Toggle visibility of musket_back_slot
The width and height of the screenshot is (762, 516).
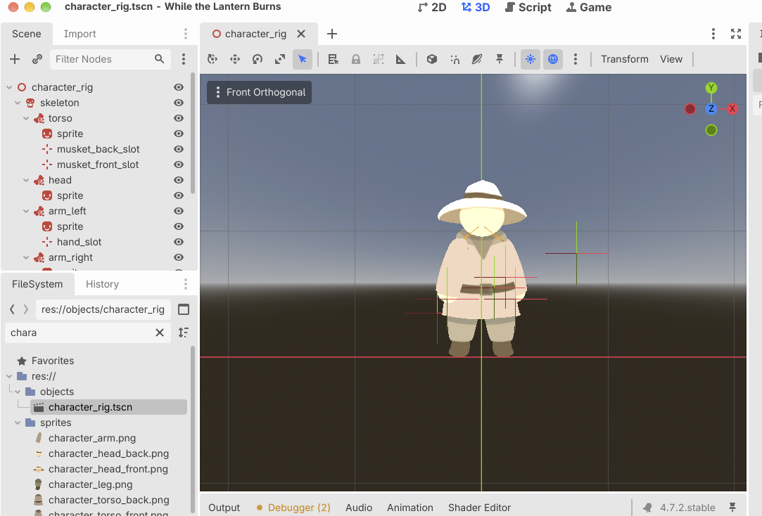point(179,149)
